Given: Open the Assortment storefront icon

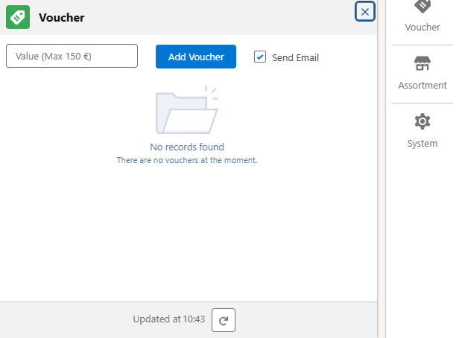Looking at the screenshot, I should (422, 64).
